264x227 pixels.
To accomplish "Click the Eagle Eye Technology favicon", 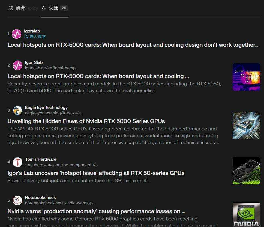I will [x=17, y=110].
